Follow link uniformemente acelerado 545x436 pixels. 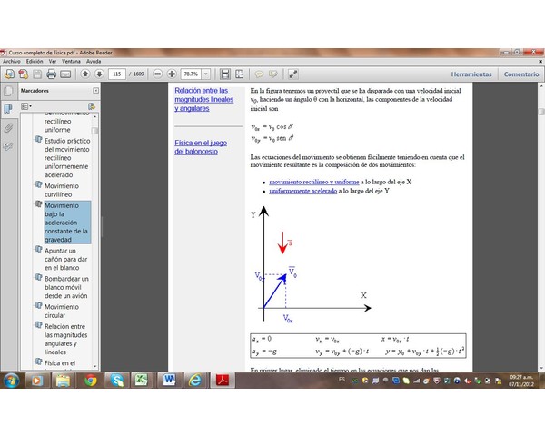coord(302,191)
